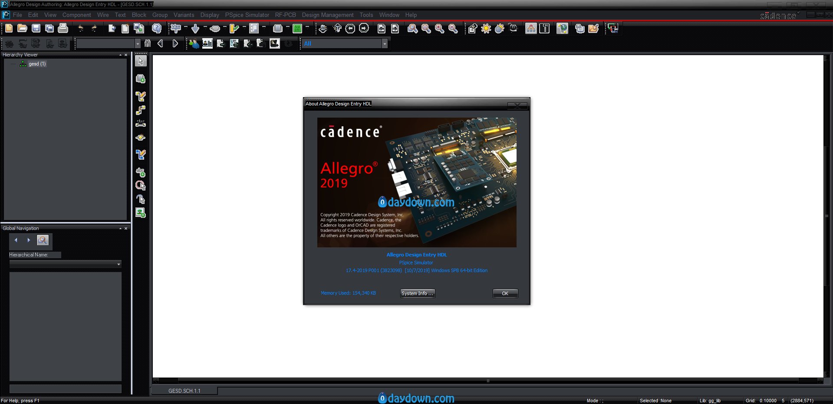This screenshot has width=833, height=404.
Task: Click the search previous triangle arrow
Action: coord(161,43)
